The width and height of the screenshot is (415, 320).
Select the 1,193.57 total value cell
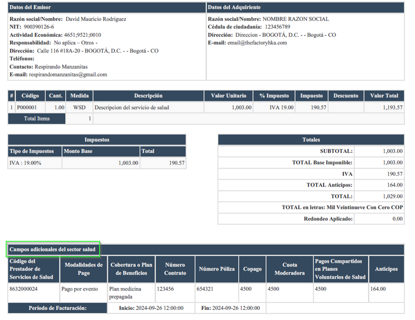pyautogui.click(x=384, y=108)
